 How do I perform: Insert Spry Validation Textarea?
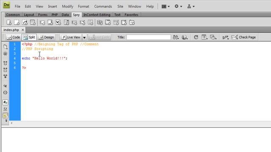tap(50, 22)
